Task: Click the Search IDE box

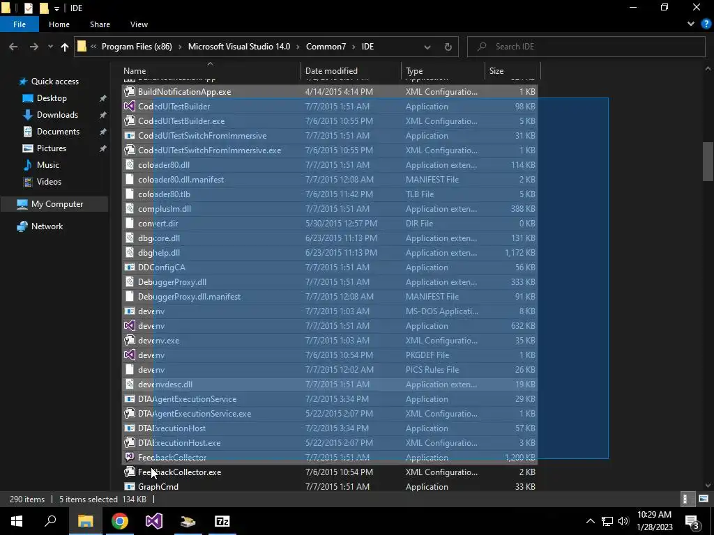Action: coord(586,47)
